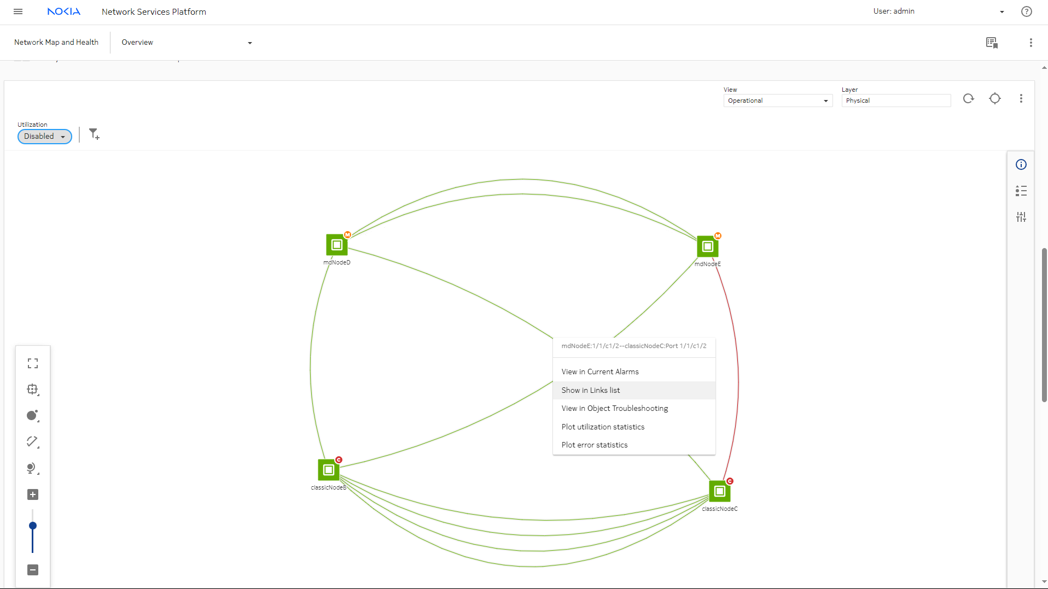Open the info panel icon
The image size is (1048, 589).
click(x=1021, y=164)
